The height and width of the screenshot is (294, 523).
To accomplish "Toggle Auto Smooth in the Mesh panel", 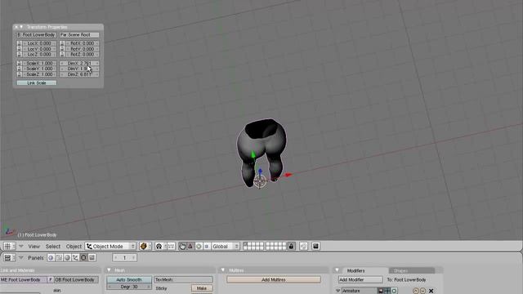I will click(x=129, y=279).
